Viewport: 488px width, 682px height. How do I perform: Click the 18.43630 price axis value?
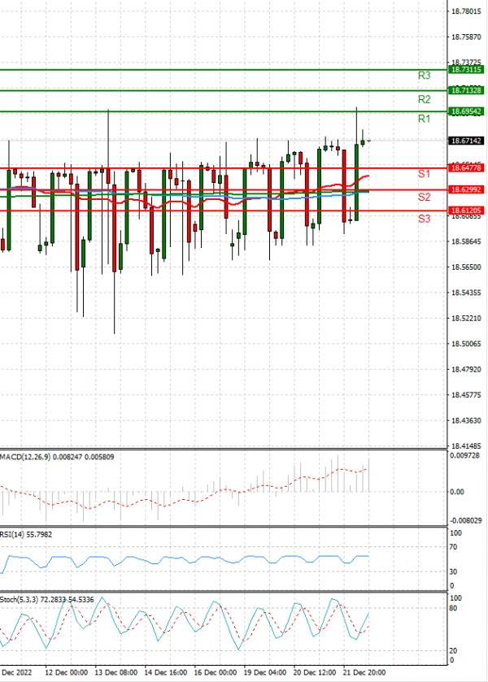point(466,420)
